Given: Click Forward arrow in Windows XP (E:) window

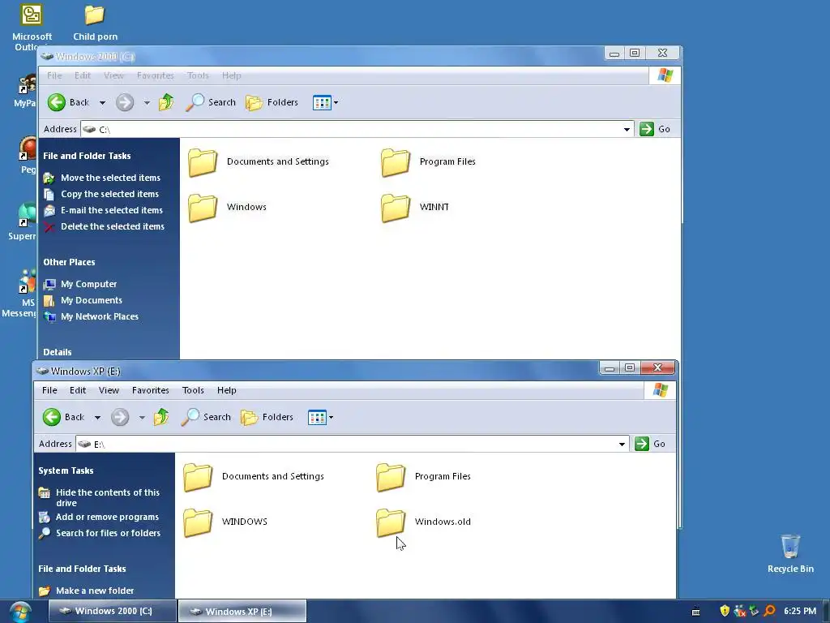Looking at the screenshot, I should [120, 417].
